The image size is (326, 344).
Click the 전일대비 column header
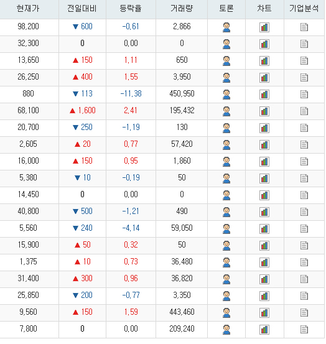pos(82,9)
